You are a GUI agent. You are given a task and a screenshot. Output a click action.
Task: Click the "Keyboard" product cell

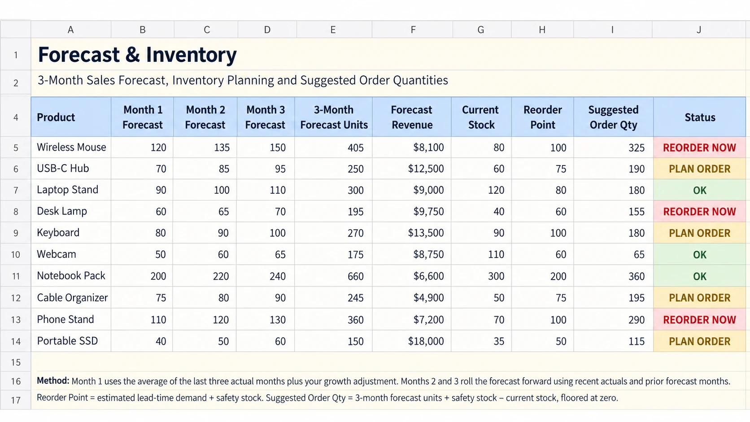click(x=71, y=233)
